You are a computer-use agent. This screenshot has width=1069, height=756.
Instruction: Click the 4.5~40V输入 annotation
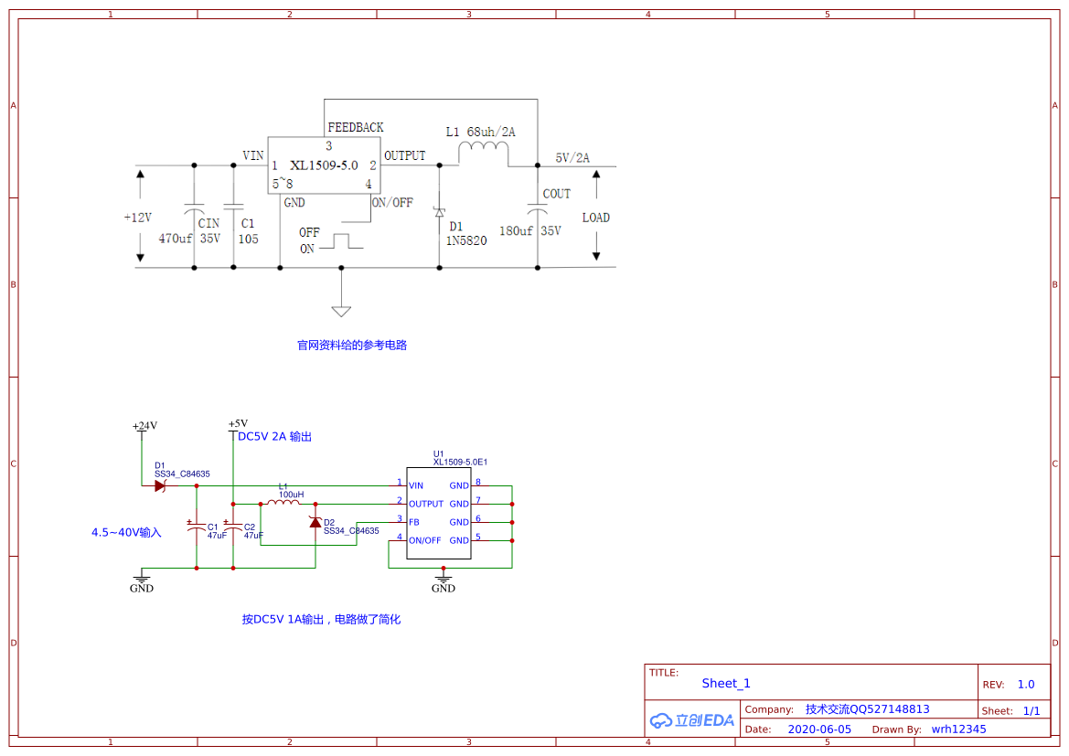127,532
